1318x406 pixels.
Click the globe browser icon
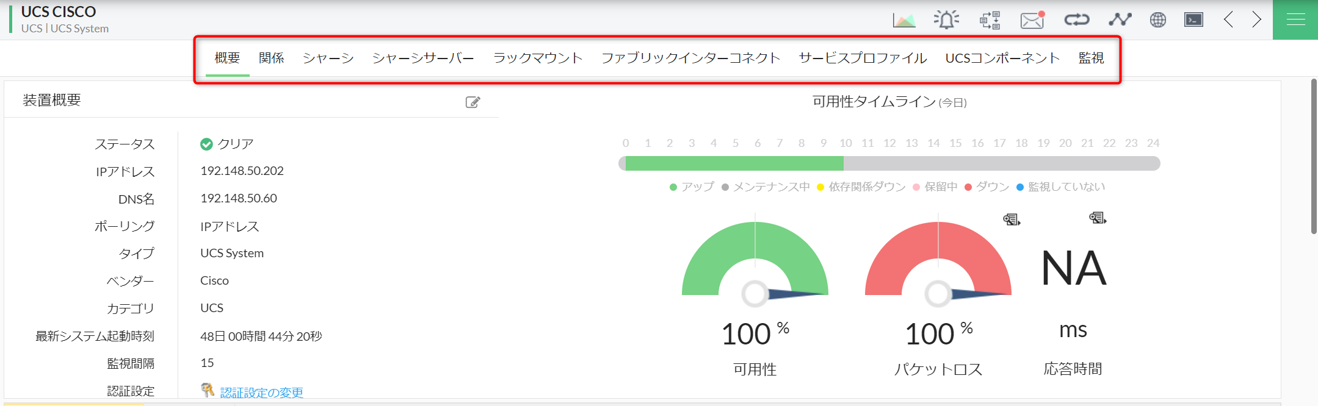[x=1157, y=20]
